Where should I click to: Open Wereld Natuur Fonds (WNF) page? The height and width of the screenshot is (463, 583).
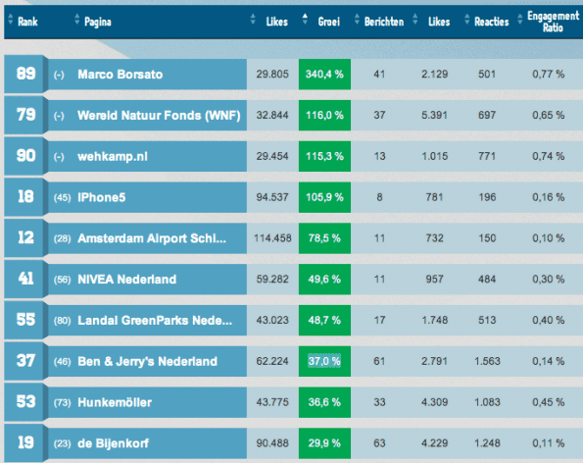click(x=159, y=116)
